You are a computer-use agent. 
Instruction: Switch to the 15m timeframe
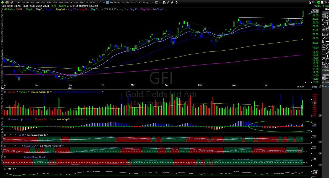click(x=49, y=2)
